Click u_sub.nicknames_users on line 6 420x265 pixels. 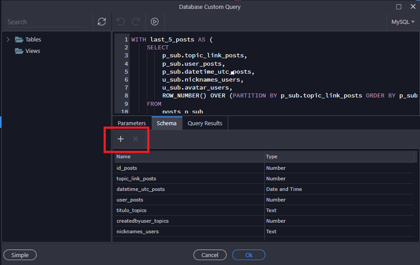click(203, 79)
